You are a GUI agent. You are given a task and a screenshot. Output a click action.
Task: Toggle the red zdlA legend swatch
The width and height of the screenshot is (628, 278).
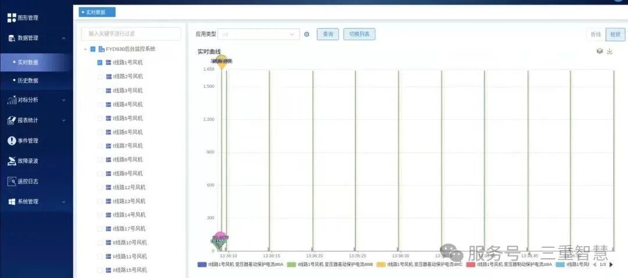click(471, 265)
